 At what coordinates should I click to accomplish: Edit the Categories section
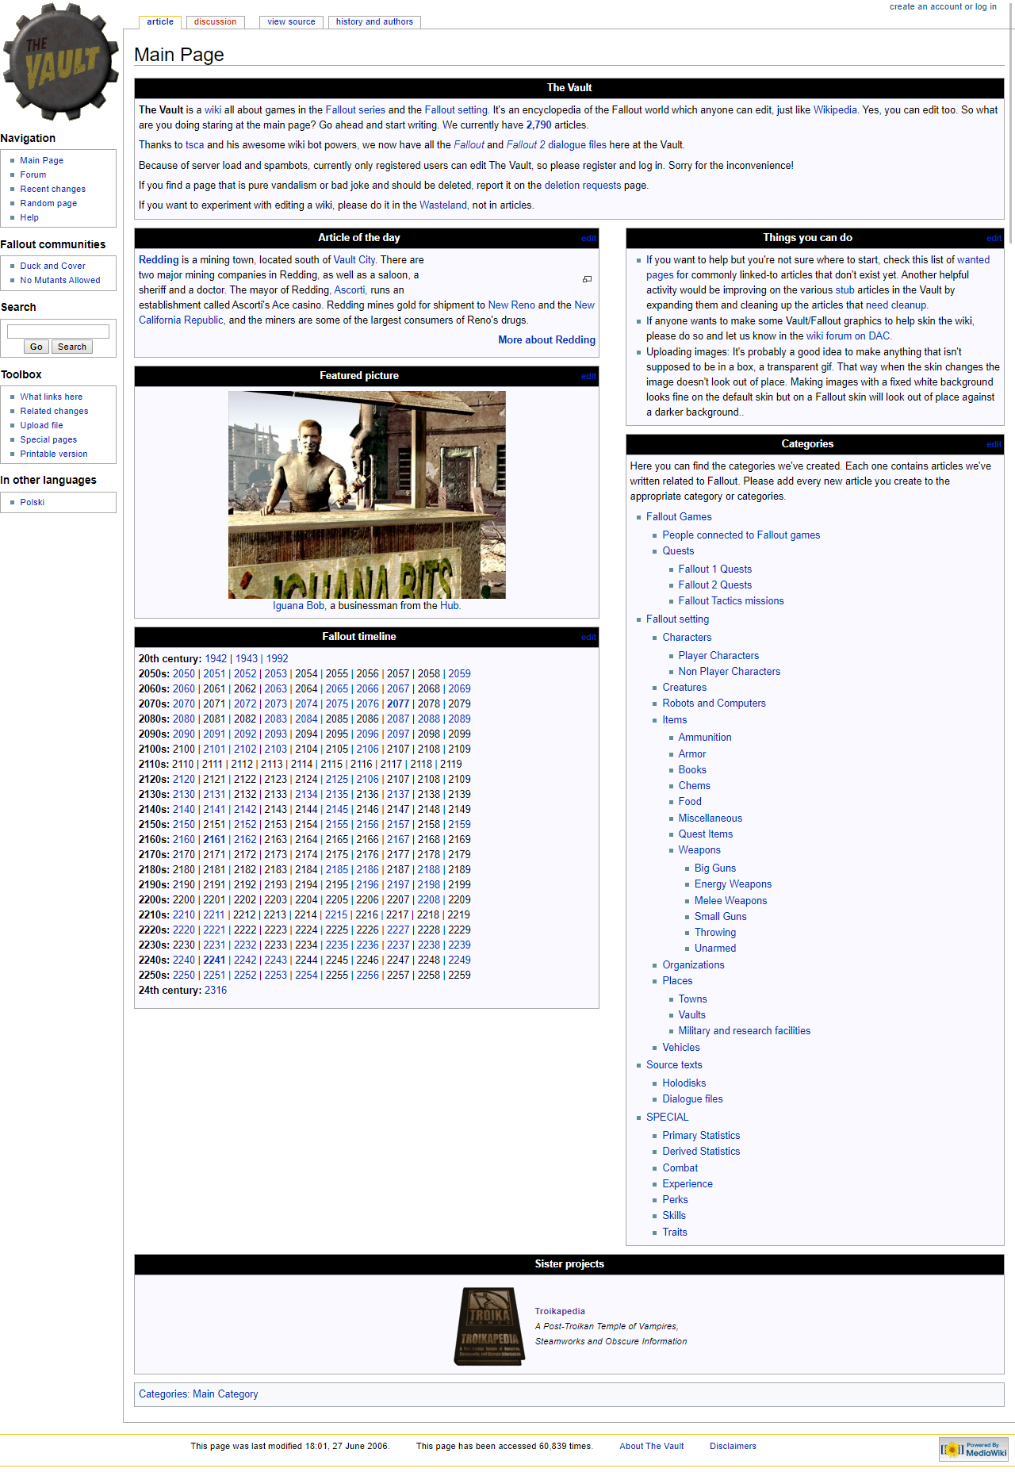click(994, 444)
